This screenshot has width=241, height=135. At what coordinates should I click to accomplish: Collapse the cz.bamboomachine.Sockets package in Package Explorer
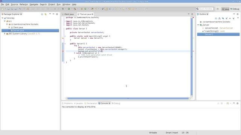(7, 24)
